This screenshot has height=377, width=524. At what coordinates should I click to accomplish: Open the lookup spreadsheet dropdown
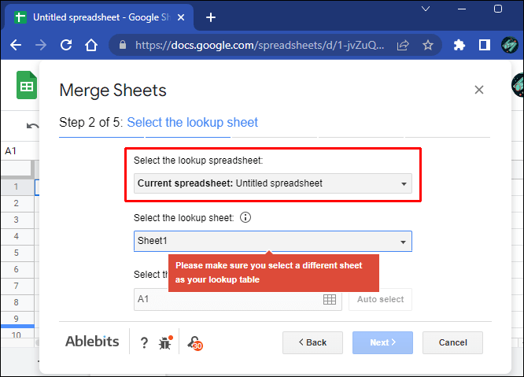[272, 183]
